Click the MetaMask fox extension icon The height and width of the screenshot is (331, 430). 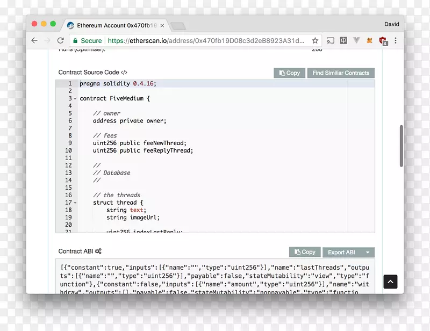coord(369,40)
